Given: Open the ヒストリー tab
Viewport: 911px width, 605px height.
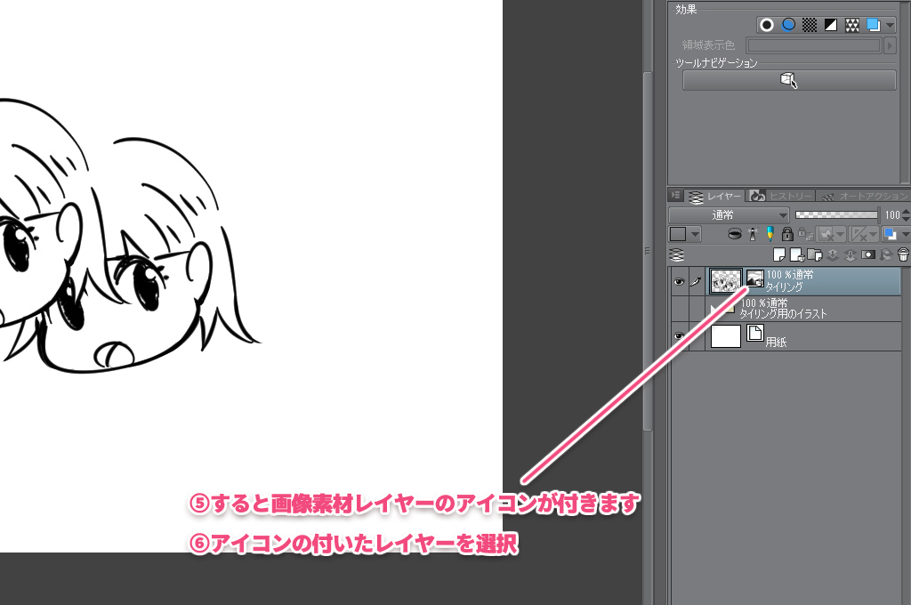Looking at the screenshot, I should 780,196.
